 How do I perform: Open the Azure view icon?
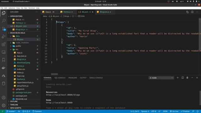3,76
